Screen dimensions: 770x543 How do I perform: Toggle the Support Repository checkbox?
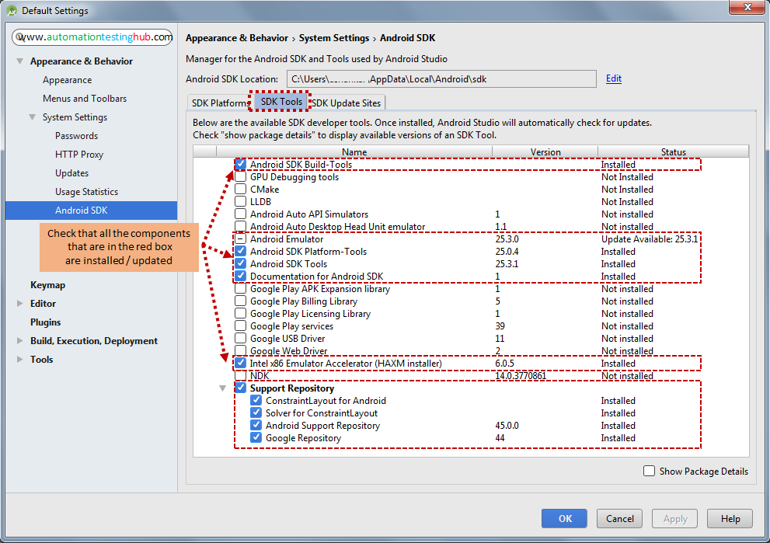coord(240,388)
